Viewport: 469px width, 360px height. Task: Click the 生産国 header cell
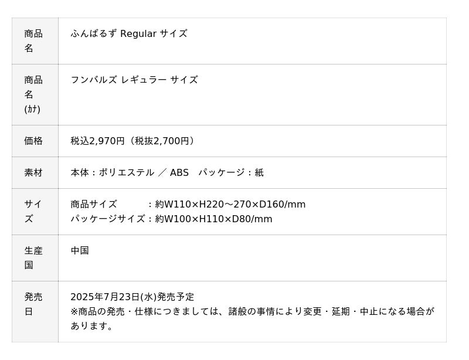point(34,258)
